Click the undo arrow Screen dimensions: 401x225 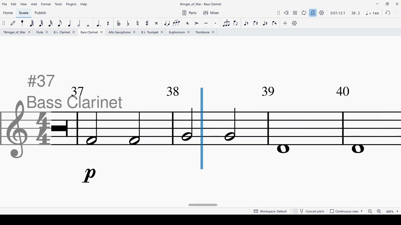point(388,13)
